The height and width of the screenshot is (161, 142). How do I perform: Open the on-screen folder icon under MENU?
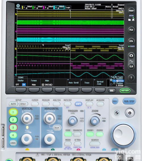[130, 20]
